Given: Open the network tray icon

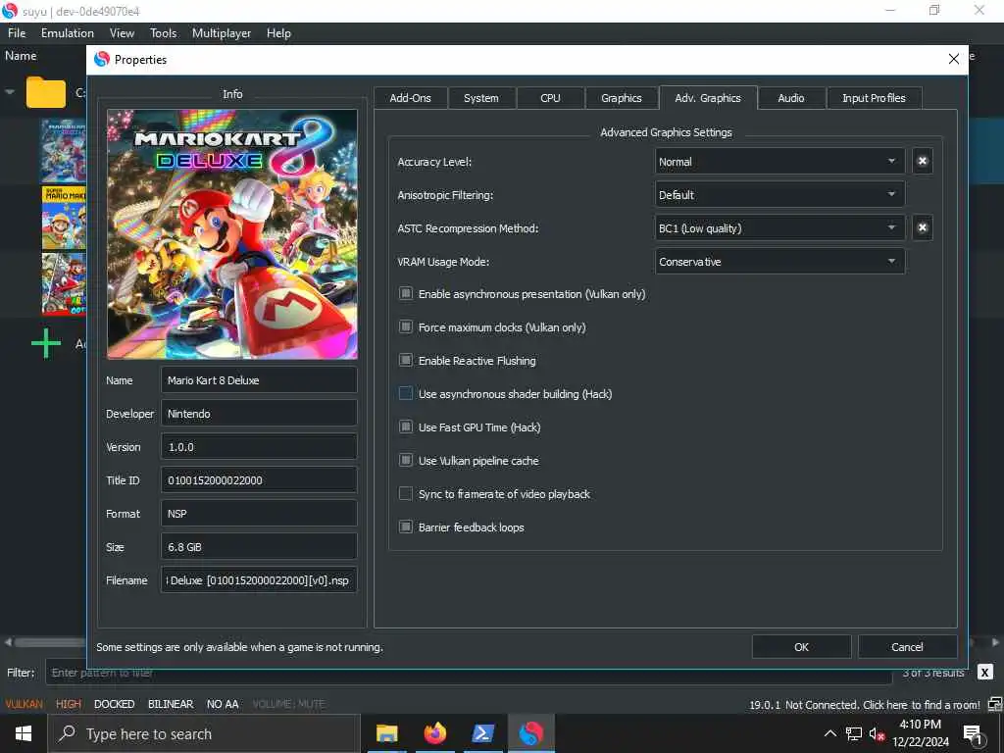Looking at the screenshot, I should 854,734.
